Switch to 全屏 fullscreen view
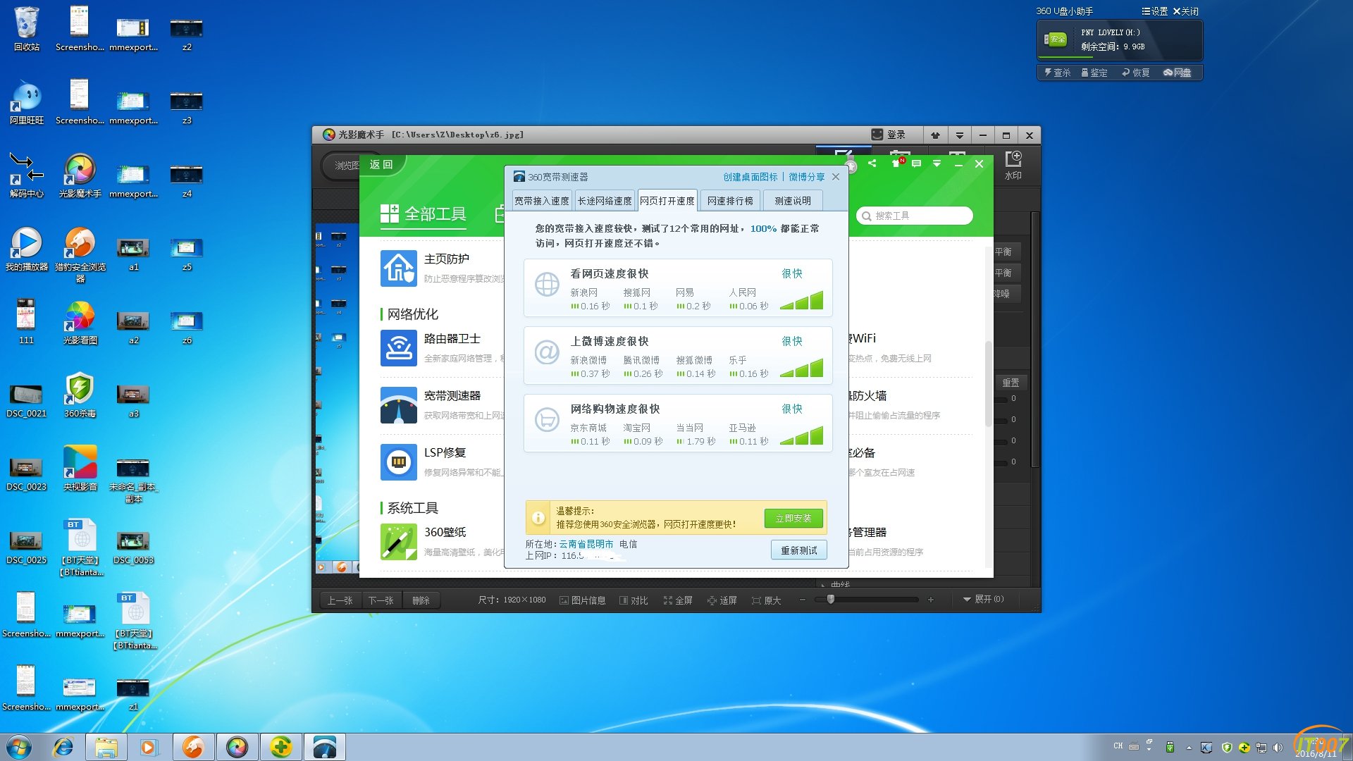This screenshot has width=1353, height=761. point(678,600)
